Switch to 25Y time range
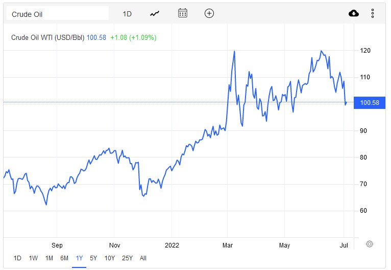 coord(126,258)
